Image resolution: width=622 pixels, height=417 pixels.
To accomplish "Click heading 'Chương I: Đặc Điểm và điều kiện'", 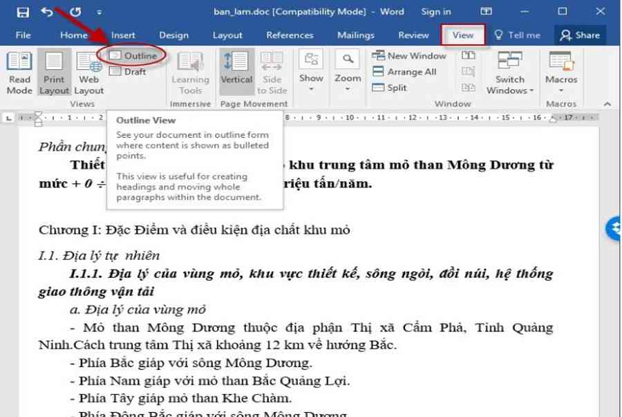I will 194,230.
